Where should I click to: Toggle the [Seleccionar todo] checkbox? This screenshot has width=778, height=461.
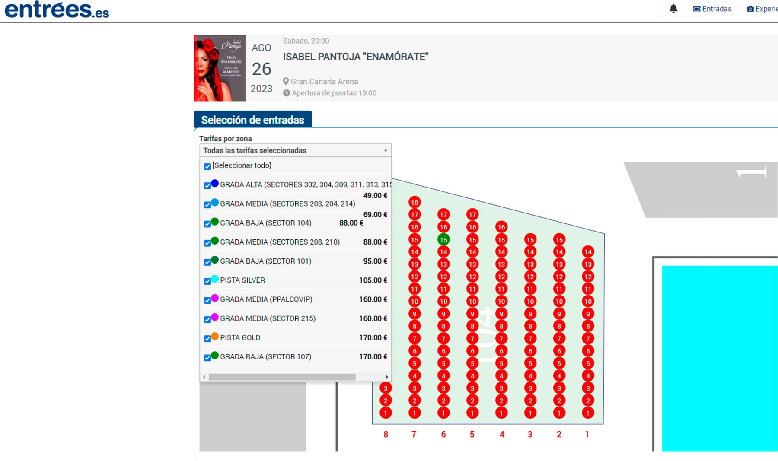tap(207, 166)
